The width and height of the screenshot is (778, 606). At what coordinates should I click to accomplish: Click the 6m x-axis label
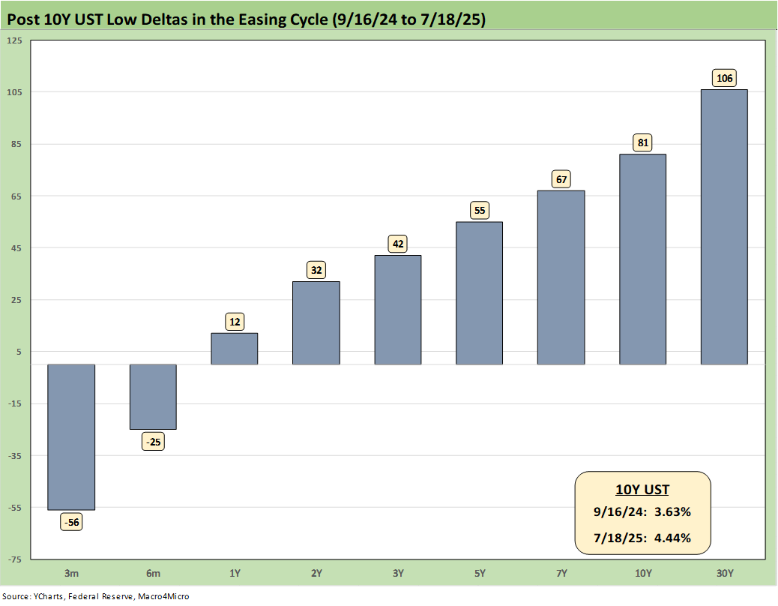point(154,573)
